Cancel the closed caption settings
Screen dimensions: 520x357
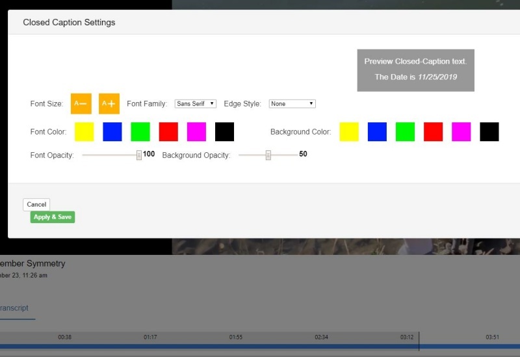tap(36, 204)
